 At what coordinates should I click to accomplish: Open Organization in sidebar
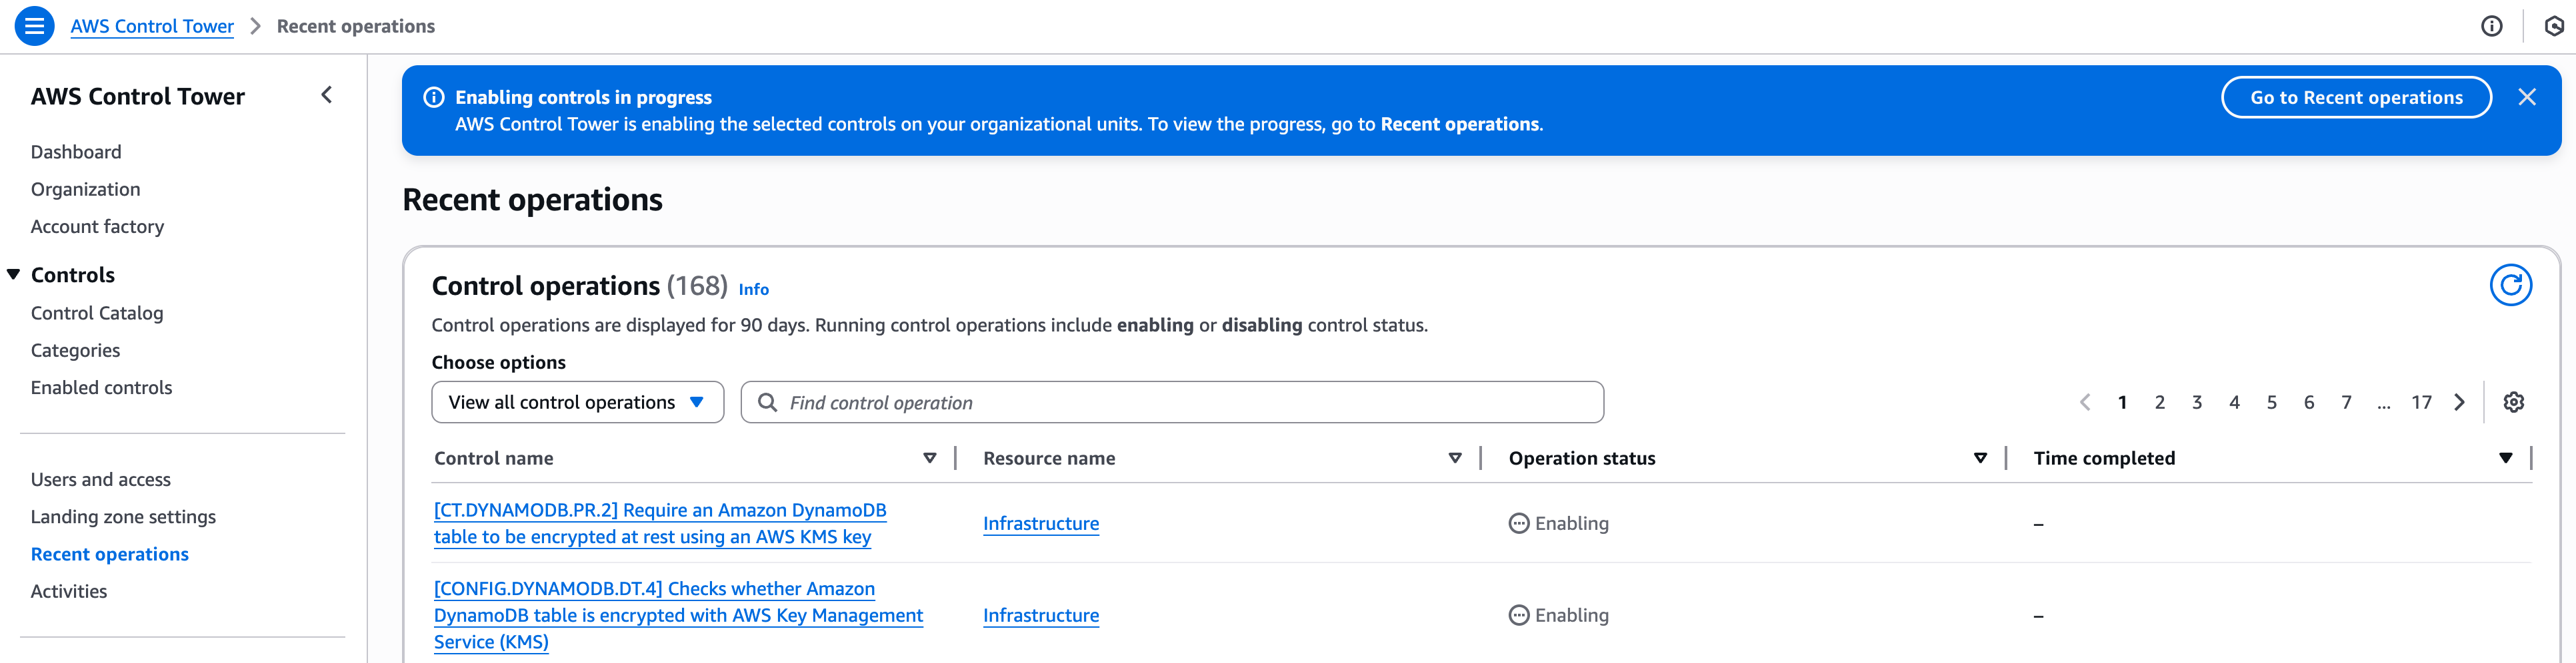pos(85,189)
